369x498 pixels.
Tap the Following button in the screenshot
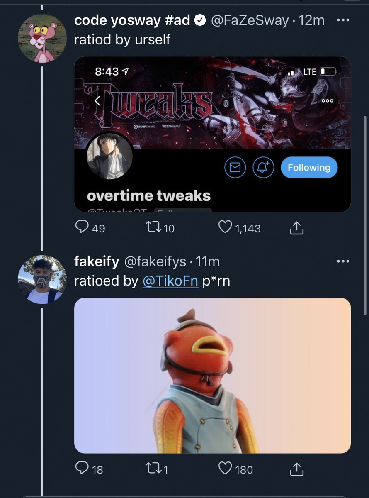click(x=309, y=168)
